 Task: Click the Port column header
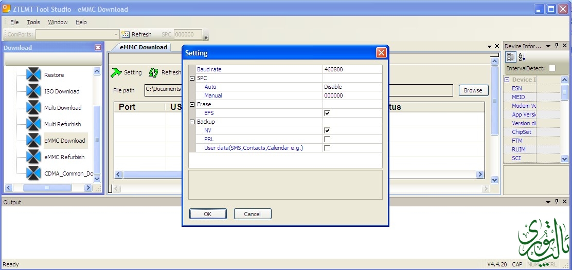coord(140,107)
